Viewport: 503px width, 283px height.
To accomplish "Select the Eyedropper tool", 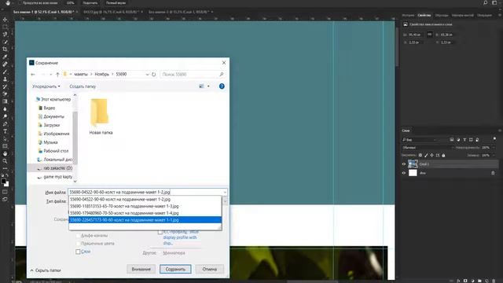I will click(x=5, y=57).
